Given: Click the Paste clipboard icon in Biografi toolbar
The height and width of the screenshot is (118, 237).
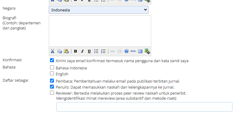Looking at the screenshot, I should click(x=66, y=51).
